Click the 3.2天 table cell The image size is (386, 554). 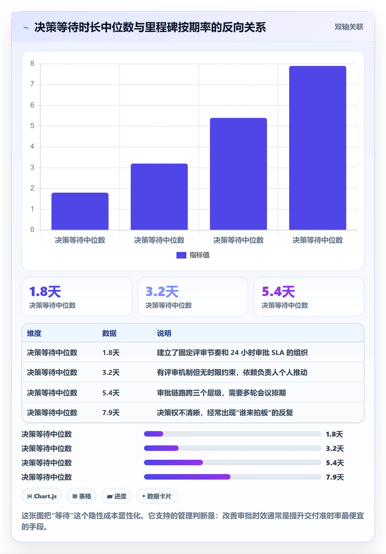pos(111,372)
